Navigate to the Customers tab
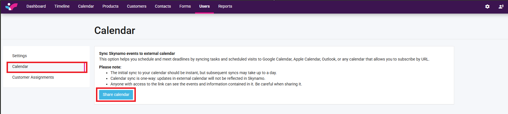The image size is (508, 114). point(136,6)
